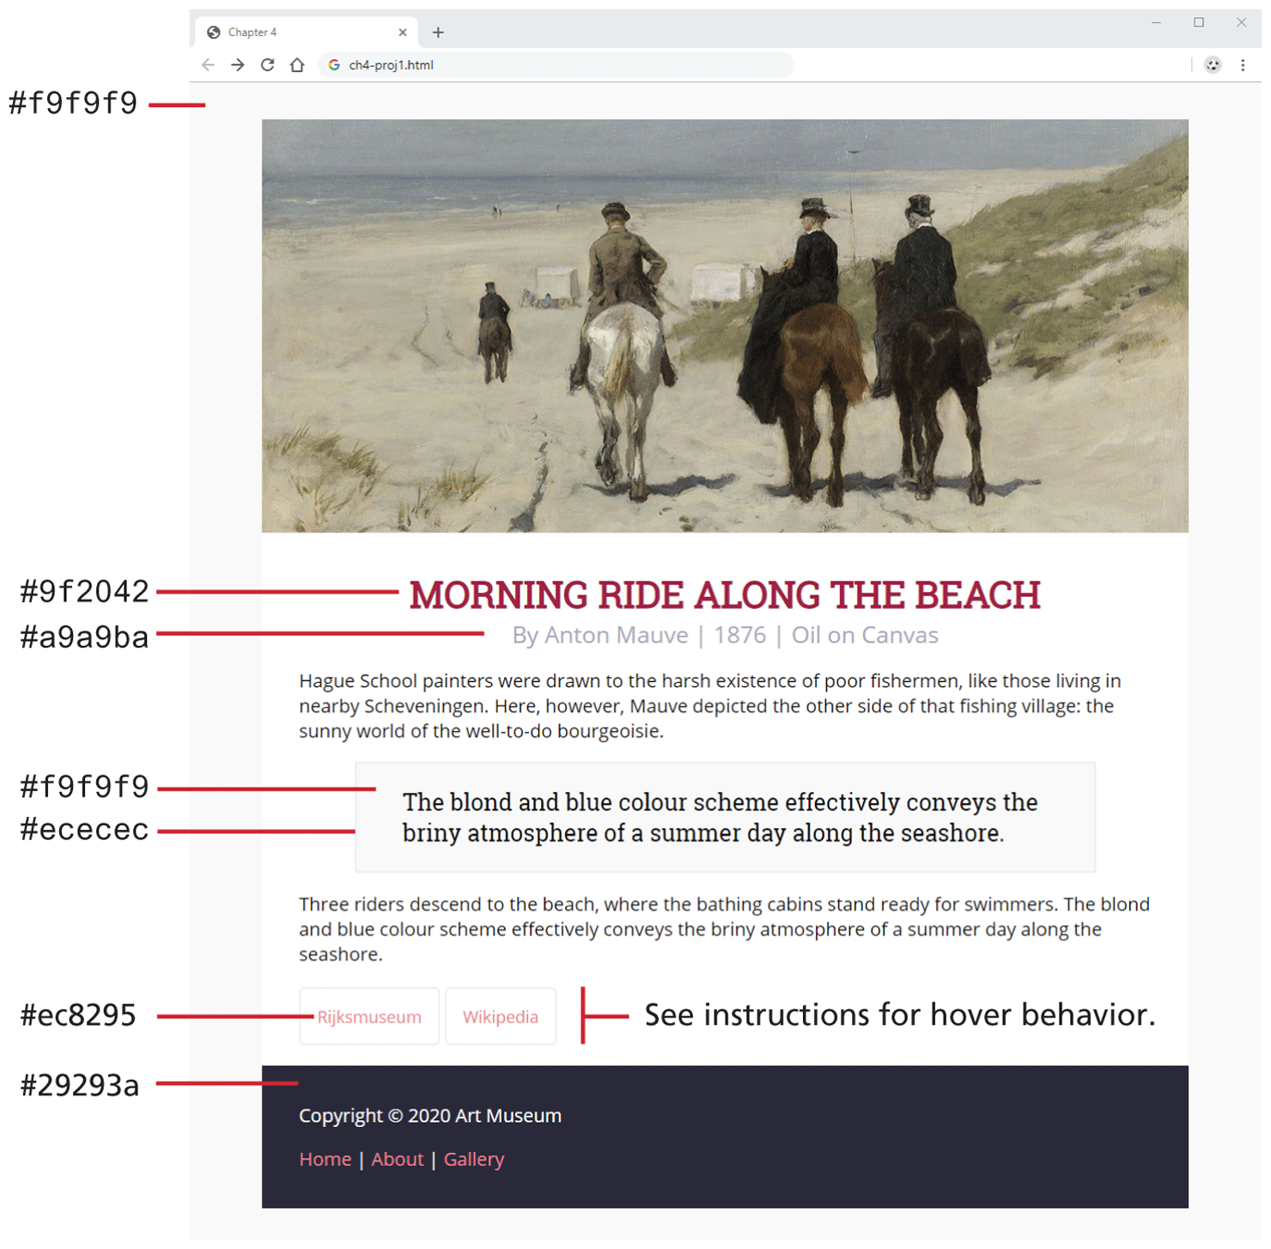Open the Gallery footer link
Viewport: 1271px width, 1249px height.
473,1160
